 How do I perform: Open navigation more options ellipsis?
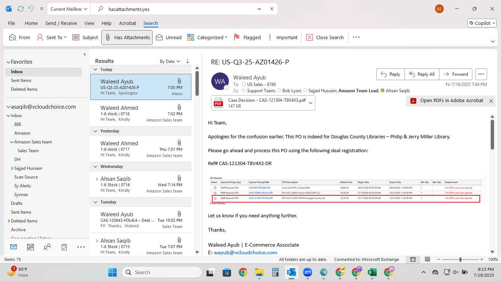[x=81, y=247]
